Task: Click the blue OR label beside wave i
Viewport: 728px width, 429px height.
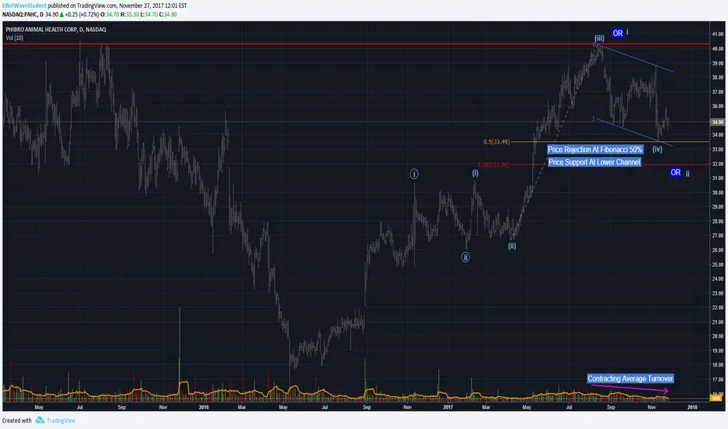Action: [618, 33]
